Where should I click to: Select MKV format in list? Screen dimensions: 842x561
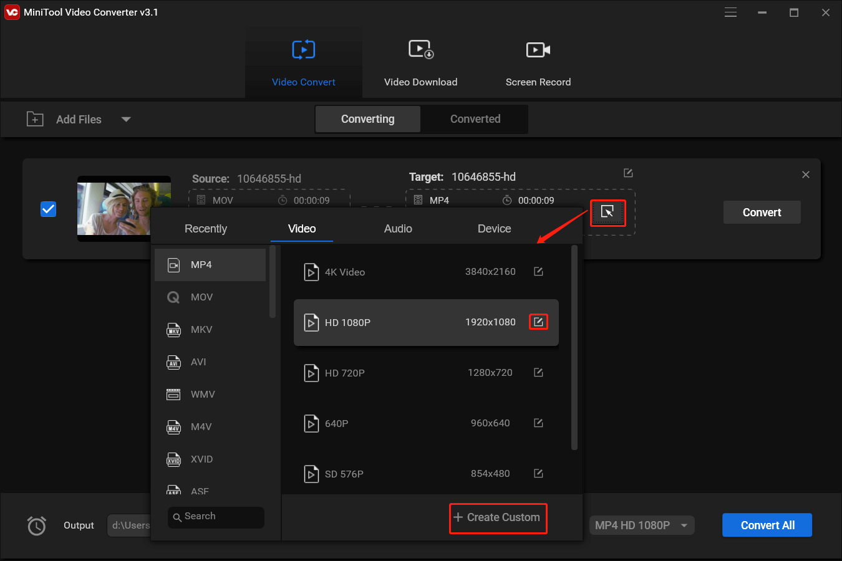pyautogui.click(x=210, y=330)
